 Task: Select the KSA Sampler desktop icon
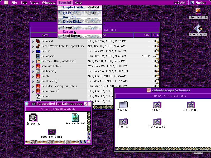[198, 28]
